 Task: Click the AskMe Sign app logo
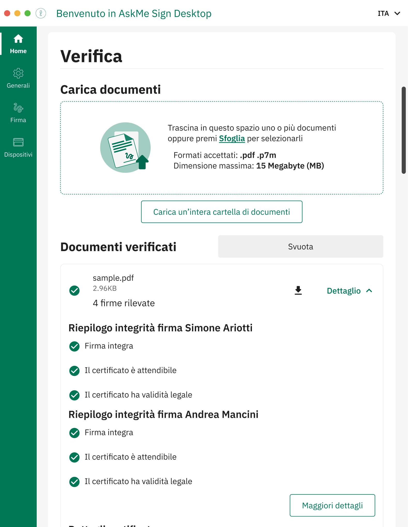point(41,13)
